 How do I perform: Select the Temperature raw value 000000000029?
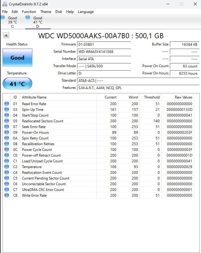[179, 167]
